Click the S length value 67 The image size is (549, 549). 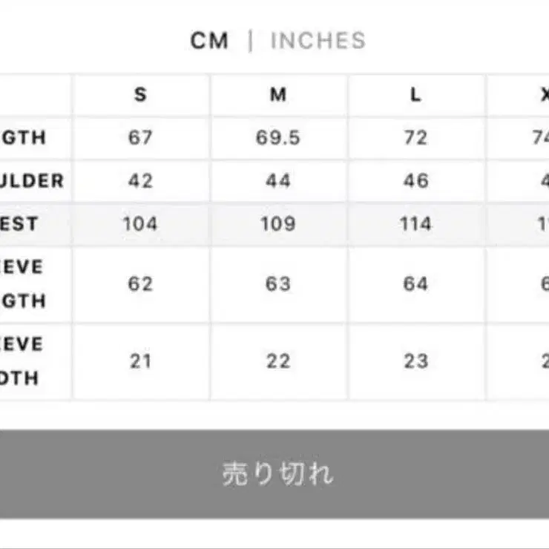[x=140, y=138]
